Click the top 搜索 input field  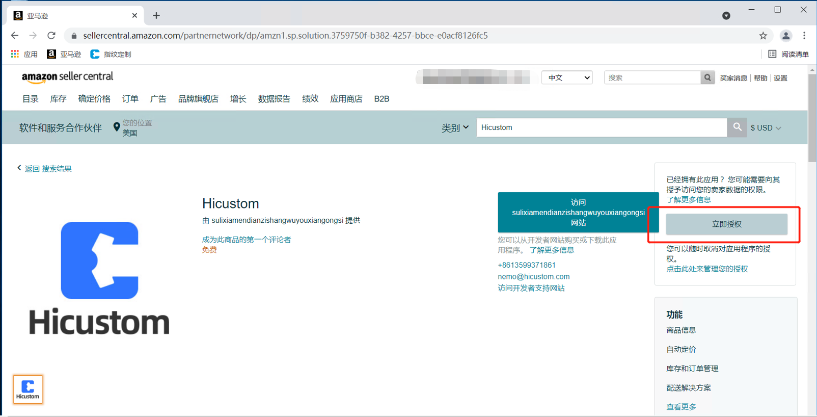coord(652,77)
